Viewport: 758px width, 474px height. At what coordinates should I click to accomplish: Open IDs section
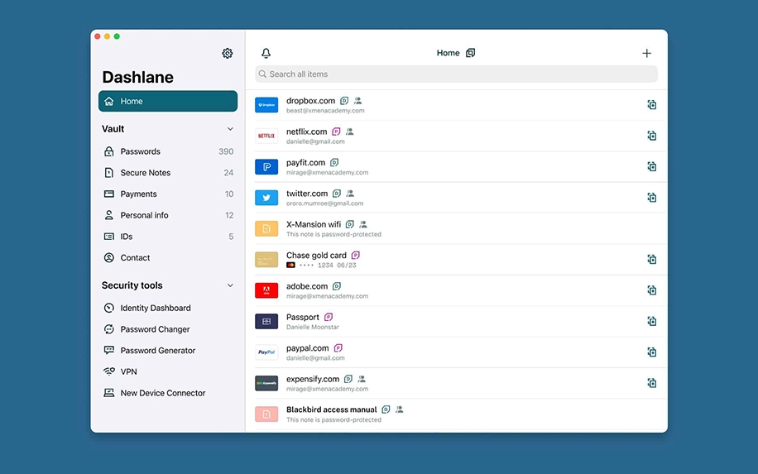point(168,237)
